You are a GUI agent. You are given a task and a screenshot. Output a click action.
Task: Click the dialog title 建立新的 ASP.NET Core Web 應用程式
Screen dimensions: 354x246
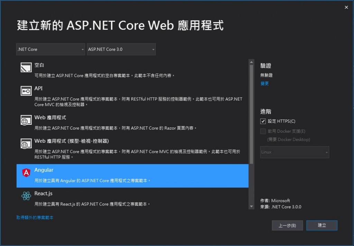pyautogui.click(x=120, y=25)
